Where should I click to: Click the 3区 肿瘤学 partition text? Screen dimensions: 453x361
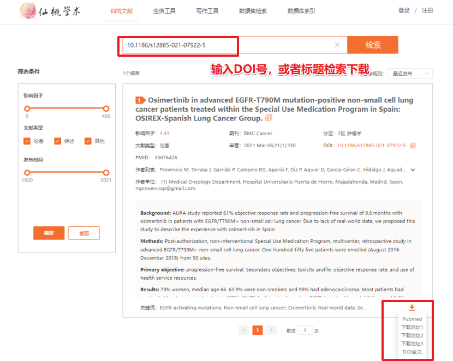[x=349, y=133]
